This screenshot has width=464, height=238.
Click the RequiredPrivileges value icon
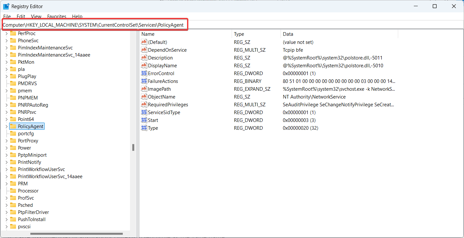(x=144, y=104)
